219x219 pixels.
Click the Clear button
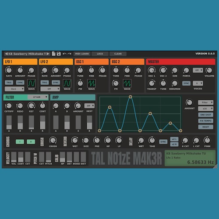118,54
